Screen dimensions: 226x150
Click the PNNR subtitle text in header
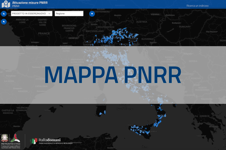[16, 6]
